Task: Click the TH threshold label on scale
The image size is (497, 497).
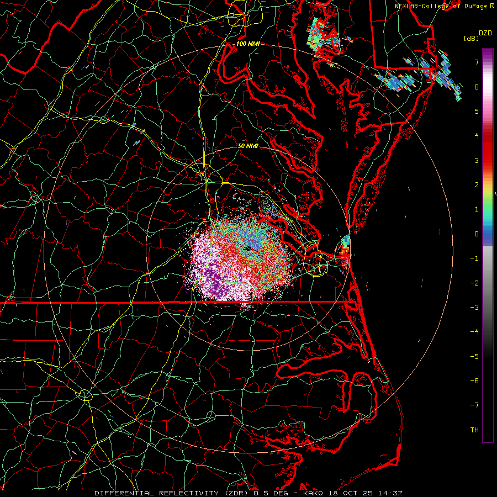Action: (x=474, y=430)
